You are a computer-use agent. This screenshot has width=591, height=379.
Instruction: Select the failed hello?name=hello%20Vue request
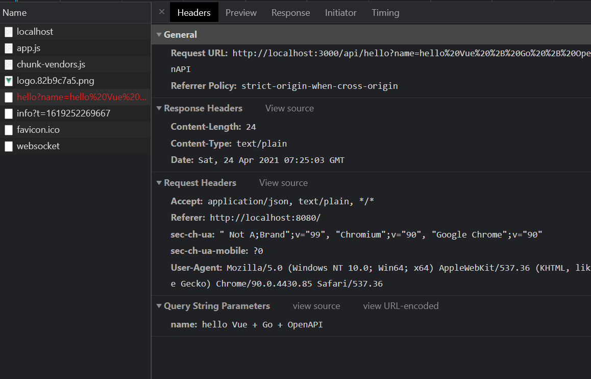coord(76,97)
